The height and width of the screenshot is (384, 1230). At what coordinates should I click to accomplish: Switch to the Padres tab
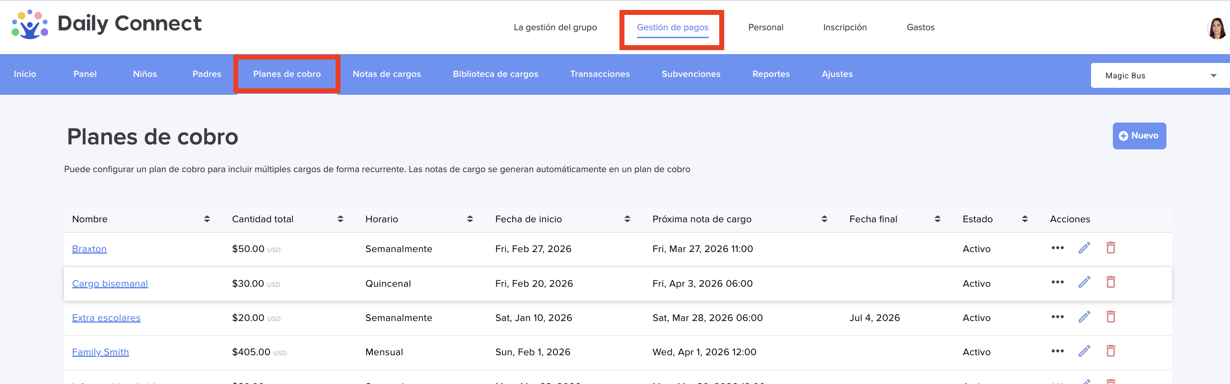pyautogui.click(x=207, y=74)
